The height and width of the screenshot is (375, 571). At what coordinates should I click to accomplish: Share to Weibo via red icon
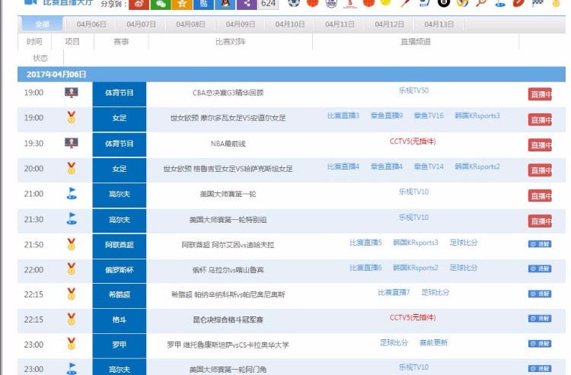point(139,4)
